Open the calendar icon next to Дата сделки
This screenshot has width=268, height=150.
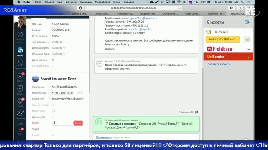pos(53,60)
